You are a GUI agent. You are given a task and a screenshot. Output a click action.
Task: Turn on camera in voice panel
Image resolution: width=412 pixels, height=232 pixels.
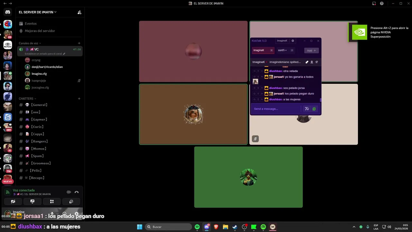(x=13, y=201)
